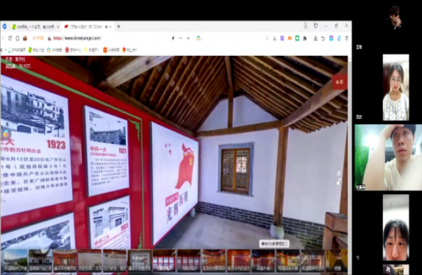Reload the page with the refresh icon
This screenshot has width=422, height=275.
tap(10, 38)
